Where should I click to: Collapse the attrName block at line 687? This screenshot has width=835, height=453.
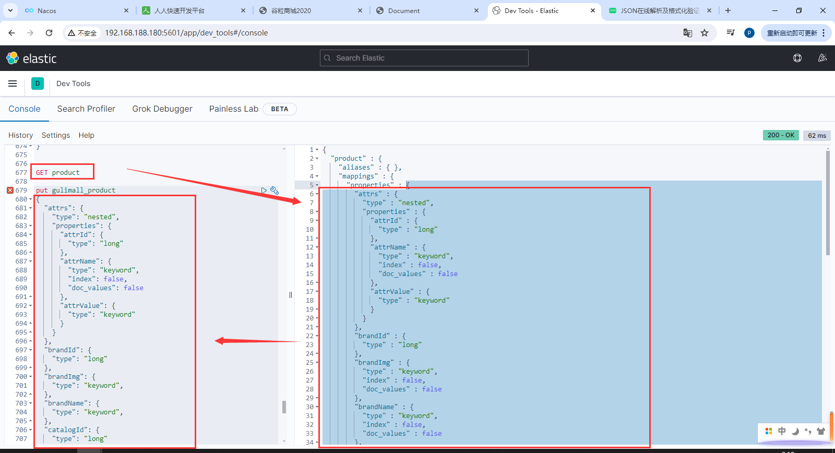coord(30,261)
